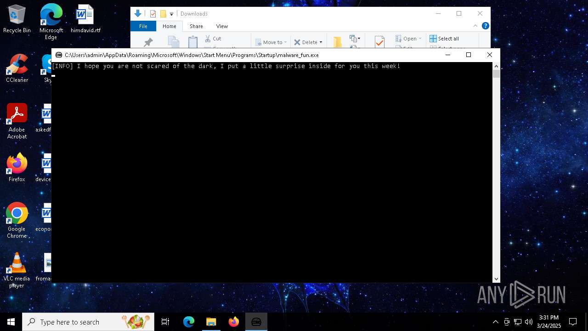Open Google Chrome desktop shortcut
Screen dimensions: 588x331
[x=17, y=221]
